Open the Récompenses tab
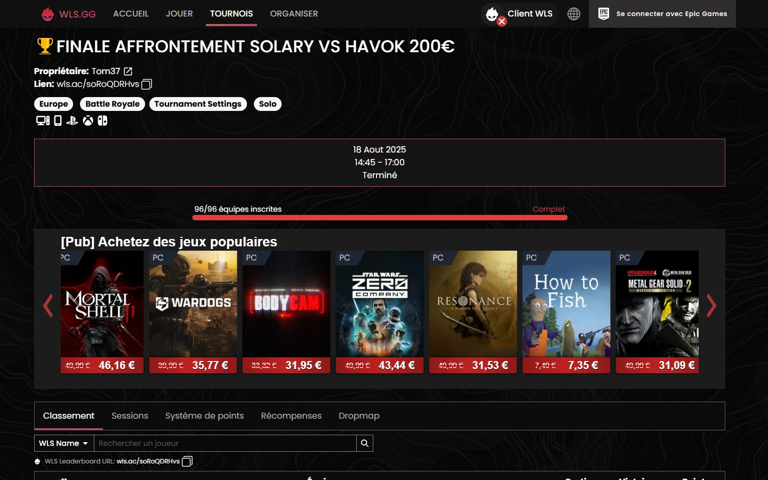 pyautogui.click(x=291, y=416)
